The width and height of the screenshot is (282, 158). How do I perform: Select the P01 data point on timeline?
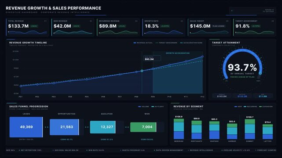tap(21, 86)
